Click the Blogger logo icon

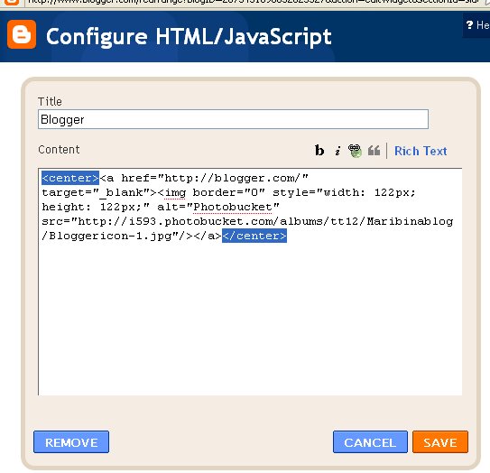point(22,34)
